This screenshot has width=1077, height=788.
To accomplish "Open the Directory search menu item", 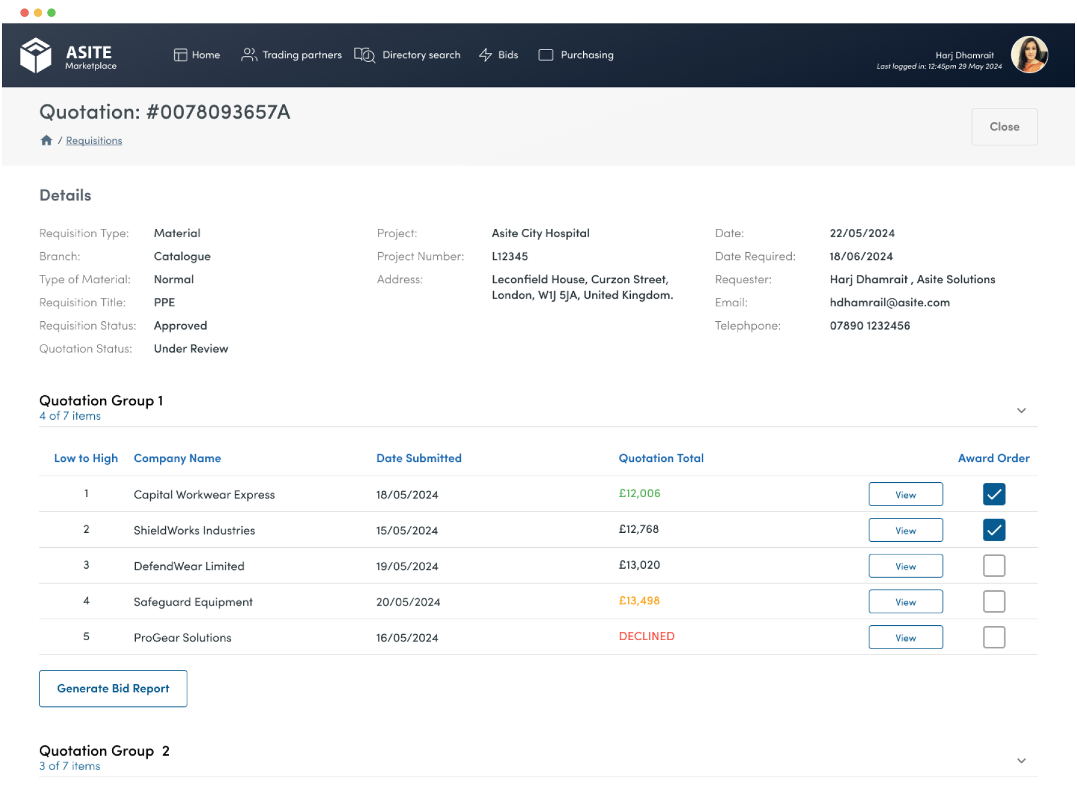I will 407,55.
